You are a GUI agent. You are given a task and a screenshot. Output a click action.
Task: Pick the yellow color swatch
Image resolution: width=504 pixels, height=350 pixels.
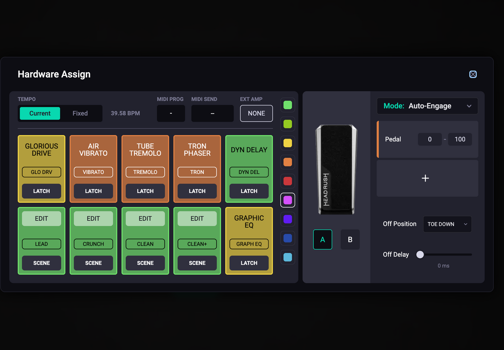(288, 143)
